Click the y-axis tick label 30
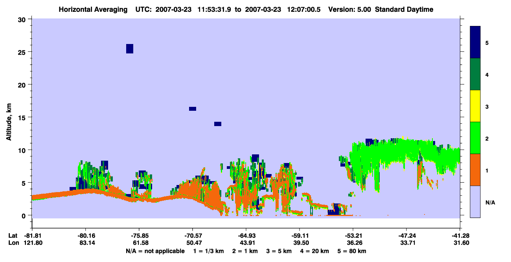The image size is (511, 262). [x=23, y=19]
